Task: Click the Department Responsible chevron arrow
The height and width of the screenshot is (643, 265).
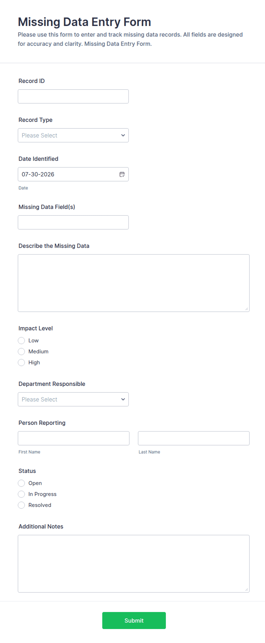Action: click(x=123, y=399)
